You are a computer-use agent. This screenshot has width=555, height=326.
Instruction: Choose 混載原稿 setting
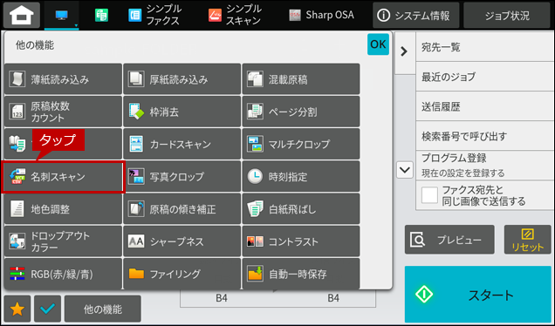coord(301,79)
